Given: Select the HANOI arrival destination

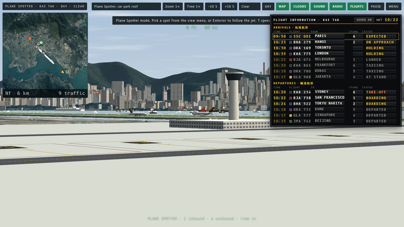Looking at the screenshot, I should click(x=320, y=42).
